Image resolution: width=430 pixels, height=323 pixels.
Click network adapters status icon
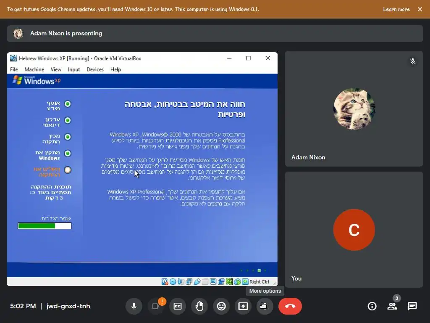pyautogui.click(x=189, y=282)
